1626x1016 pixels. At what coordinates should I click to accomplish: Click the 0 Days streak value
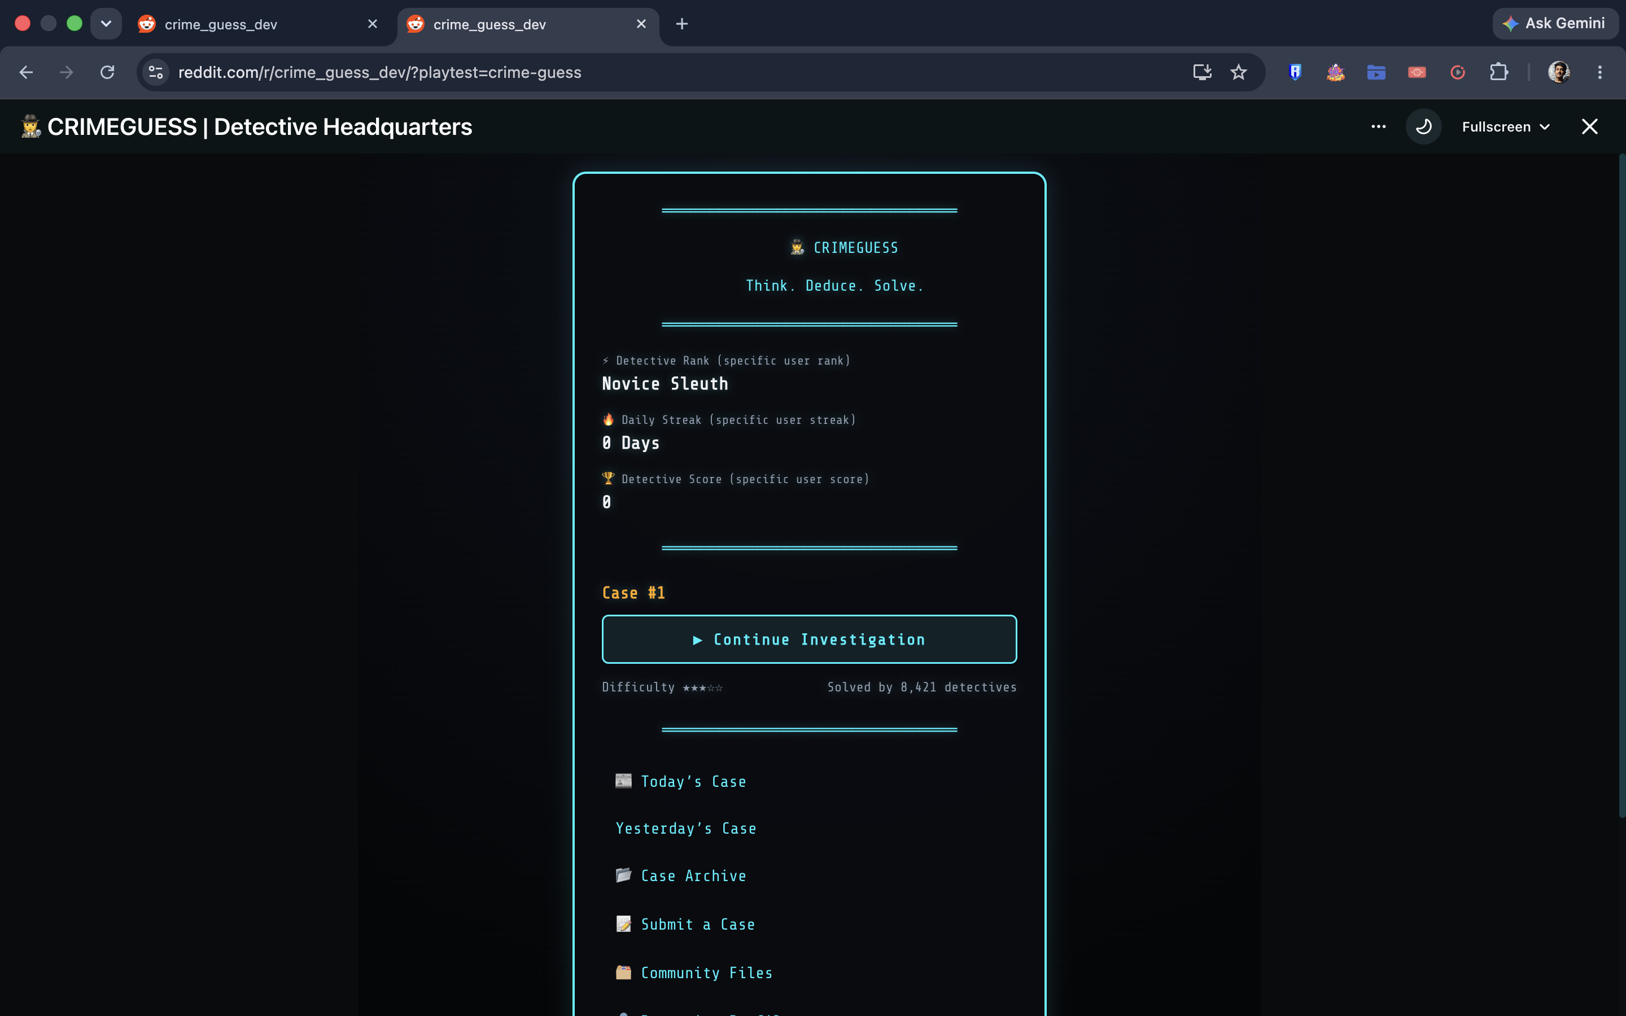coord(630,443)
